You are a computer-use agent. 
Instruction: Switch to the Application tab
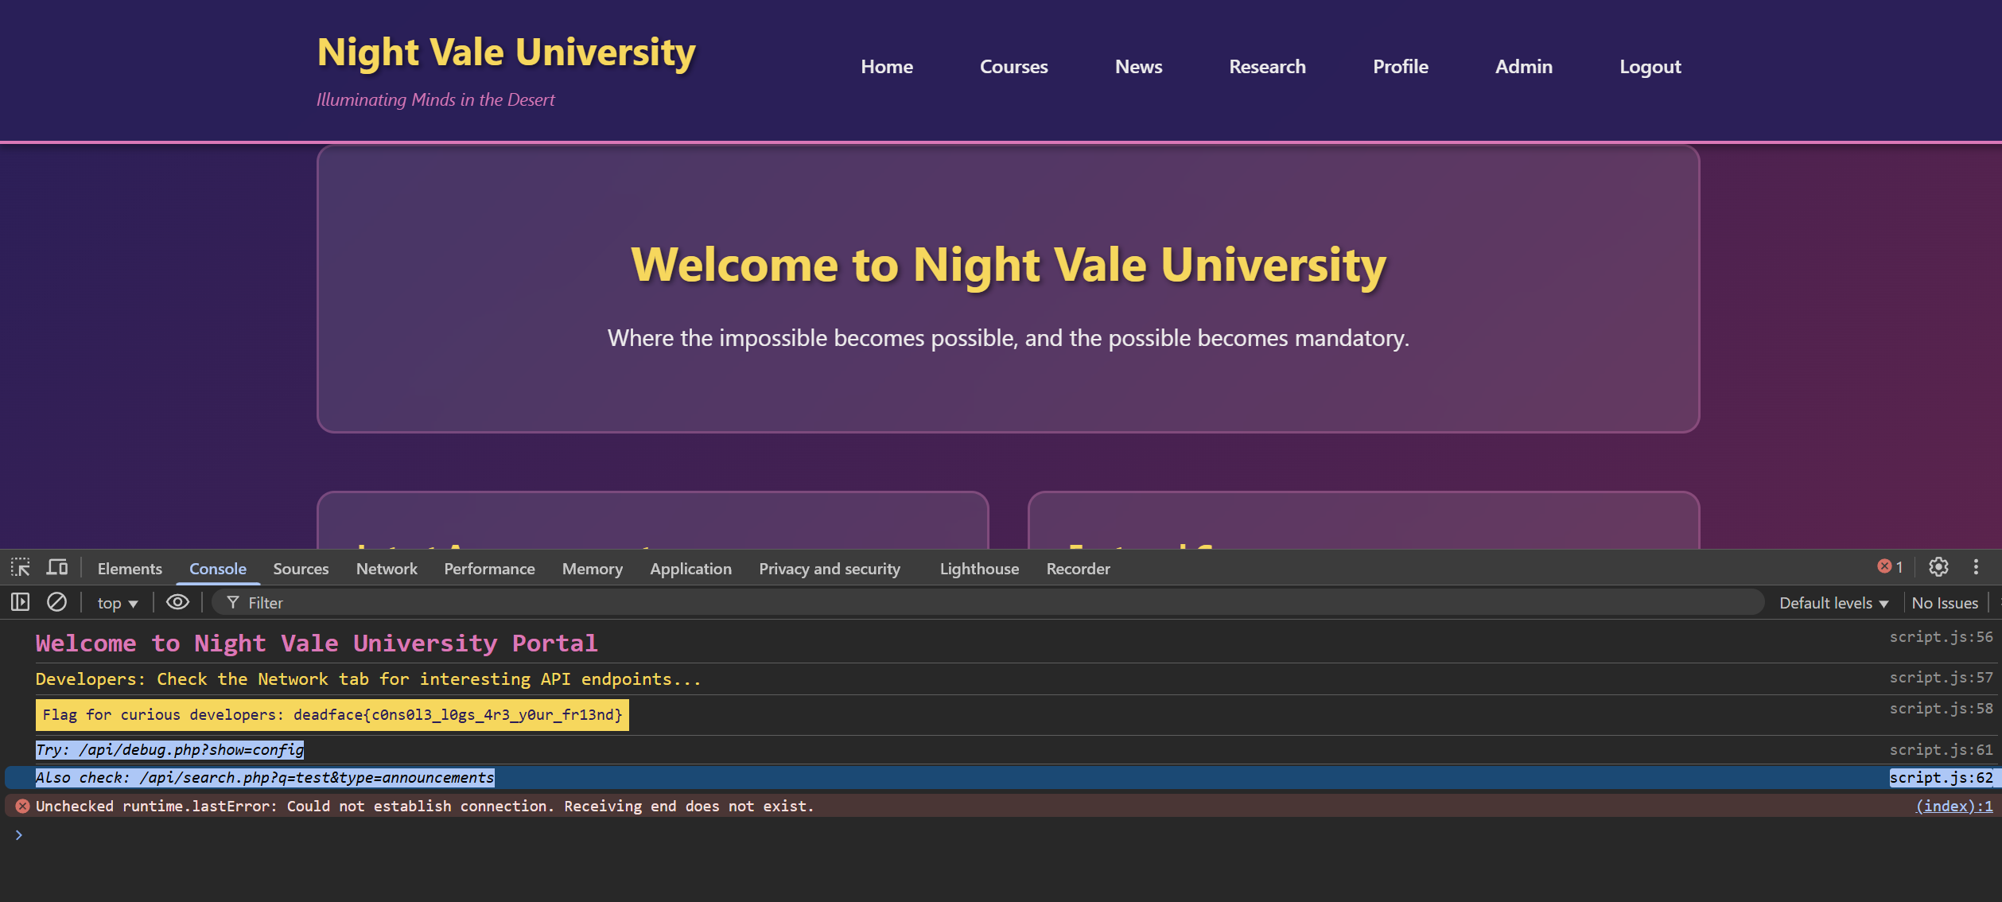[x=690, y=569]
